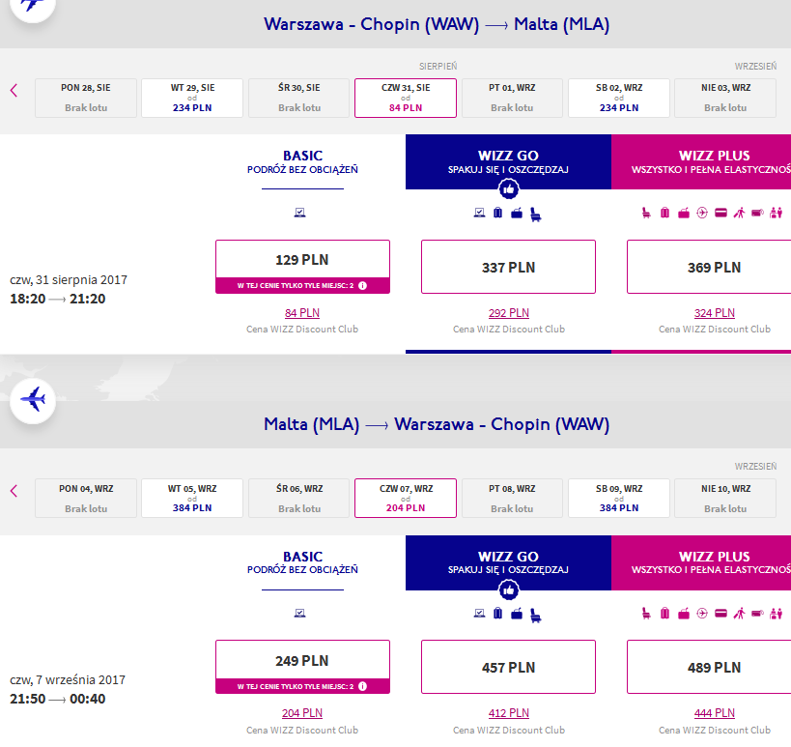The height and width of the screenshot is (747, 791).
Task: Select return date PT 08, WRZ
Action: (512, 499)
